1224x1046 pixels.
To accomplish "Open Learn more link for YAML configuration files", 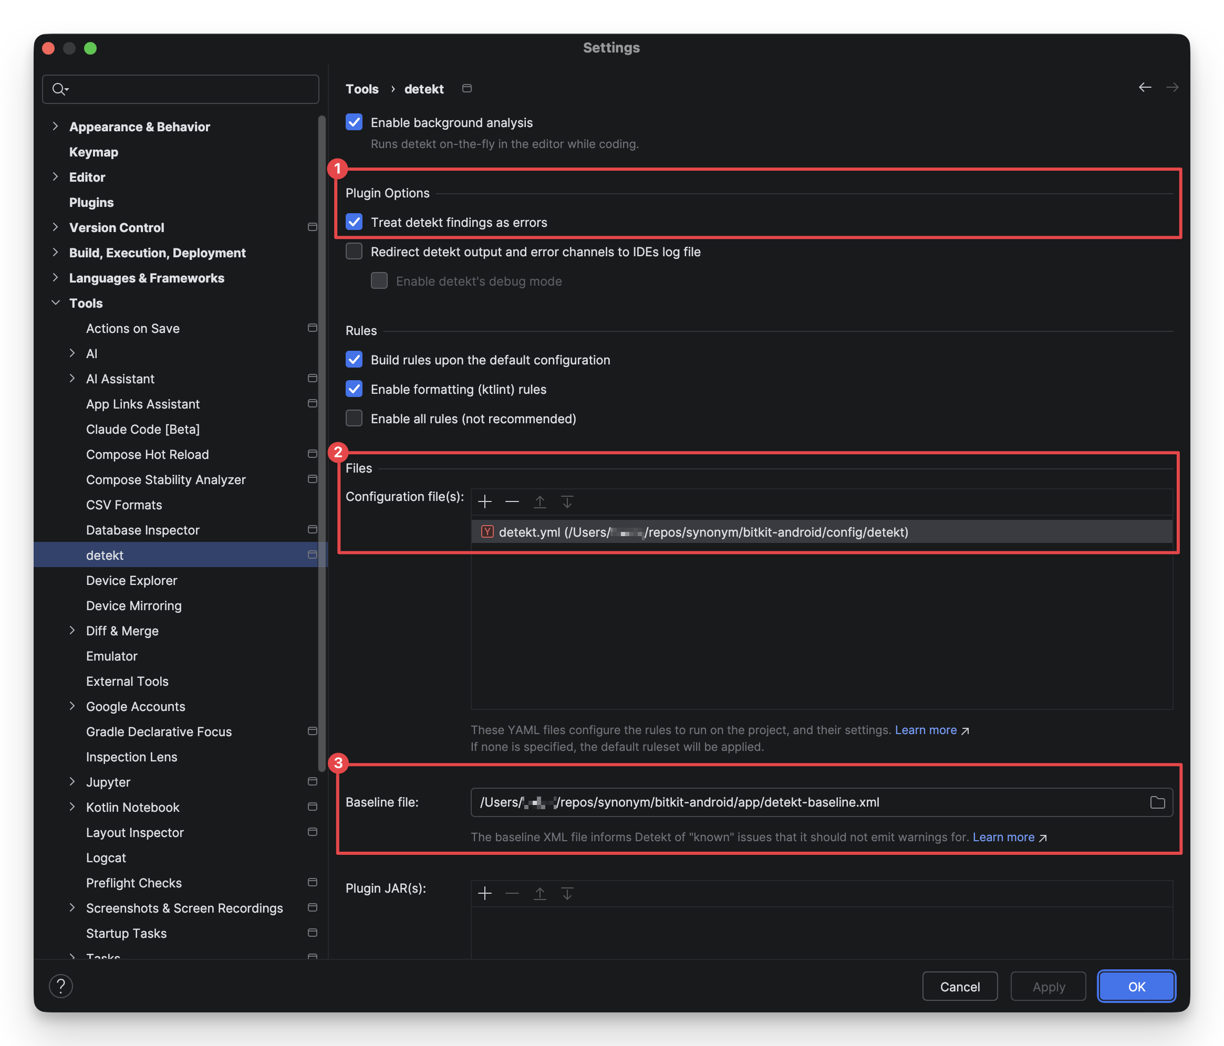I will click(926, 730).
